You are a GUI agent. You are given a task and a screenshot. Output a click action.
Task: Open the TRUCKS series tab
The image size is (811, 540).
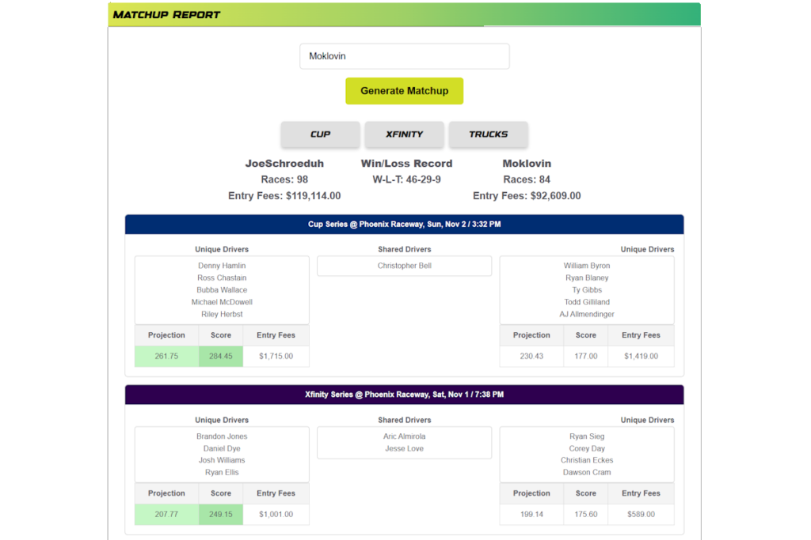(488, 134)
